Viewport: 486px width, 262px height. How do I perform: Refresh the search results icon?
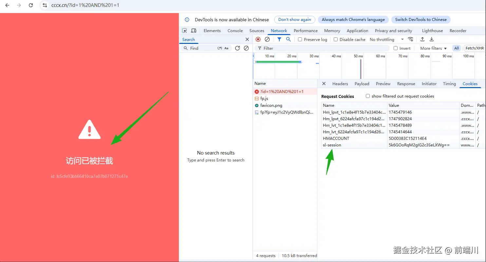pyautogui.click(x=237, y=48)
